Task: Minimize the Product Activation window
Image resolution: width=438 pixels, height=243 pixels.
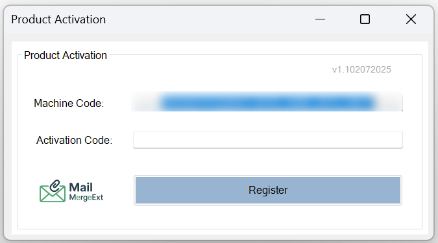Action: [320, 19]
